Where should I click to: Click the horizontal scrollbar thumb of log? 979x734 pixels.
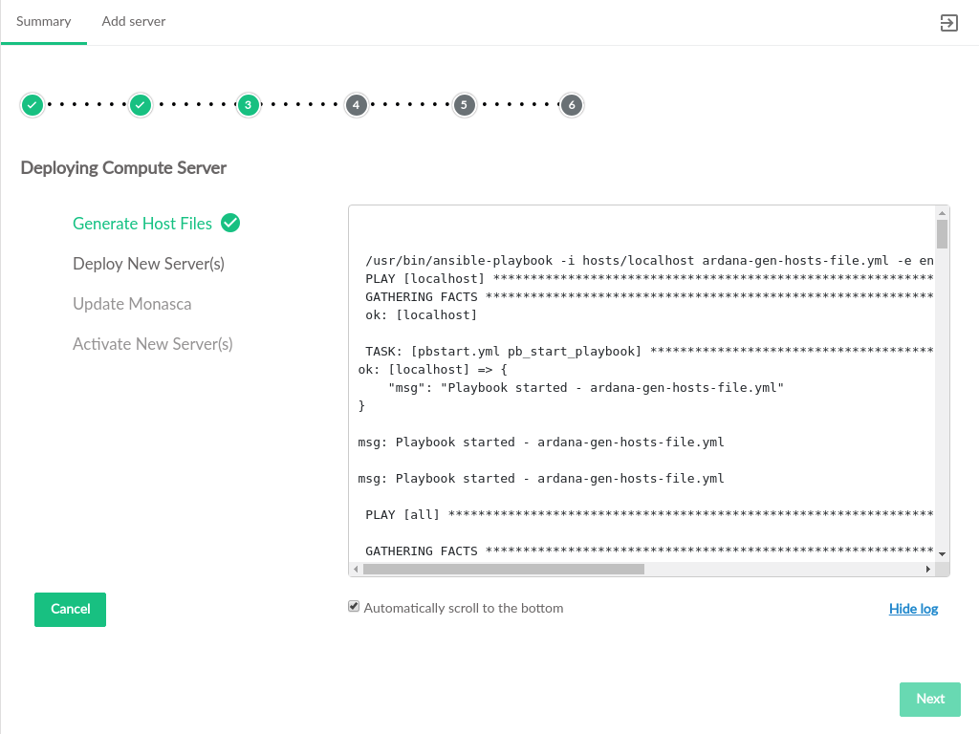coord(503,569)
